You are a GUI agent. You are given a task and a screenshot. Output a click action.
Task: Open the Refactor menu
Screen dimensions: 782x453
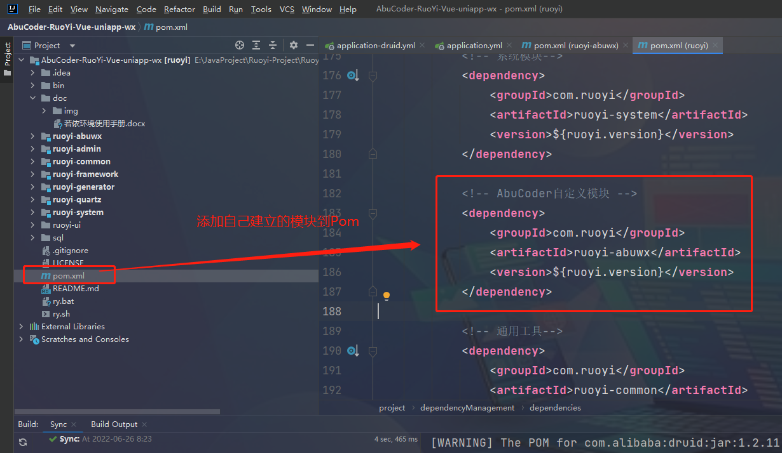(180, 10)
